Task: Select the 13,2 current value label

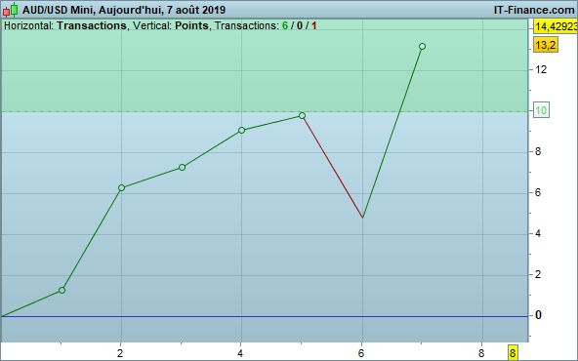Action: [x=546, y=45]
